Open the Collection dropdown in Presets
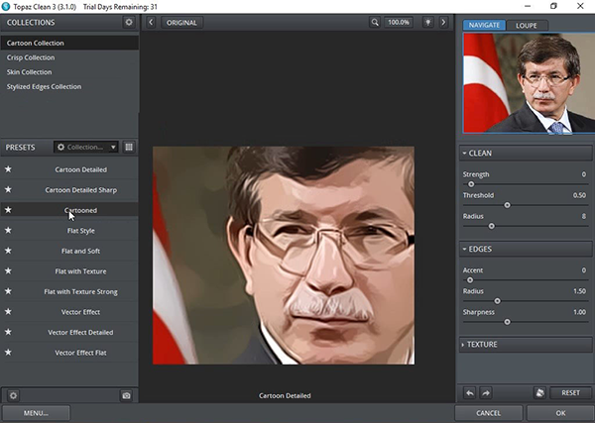 click(x=85, y=147)
